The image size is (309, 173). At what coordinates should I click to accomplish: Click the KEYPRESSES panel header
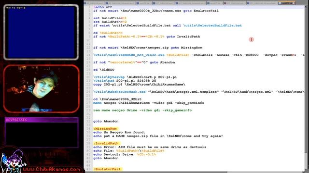pos(42,120)
